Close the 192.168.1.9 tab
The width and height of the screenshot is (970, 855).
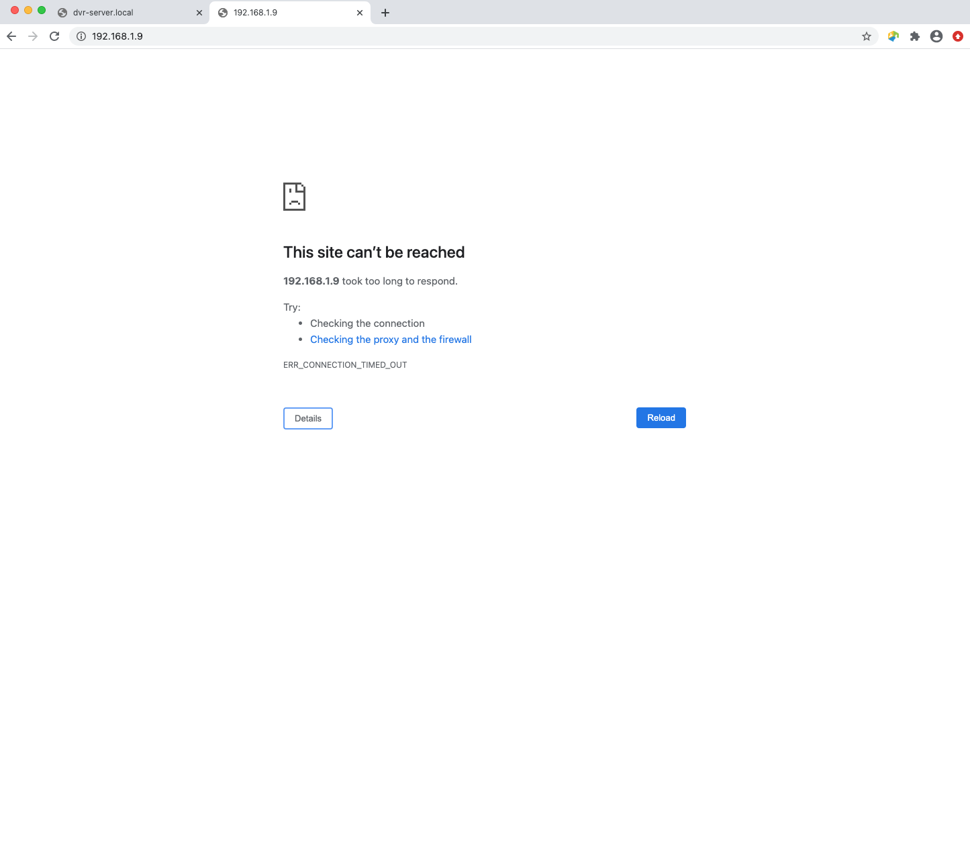360,13
